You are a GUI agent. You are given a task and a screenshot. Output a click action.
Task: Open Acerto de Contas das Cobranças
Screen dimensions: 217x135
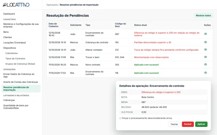click(x=21, y=82)
